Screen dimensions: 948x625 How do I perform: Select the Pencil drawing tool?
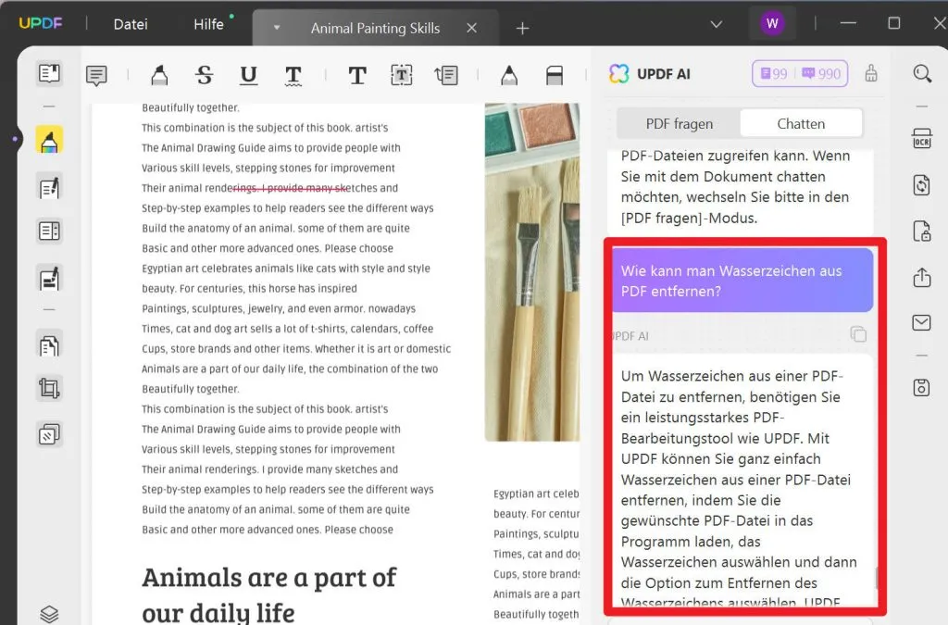click(x=507, y=76)
